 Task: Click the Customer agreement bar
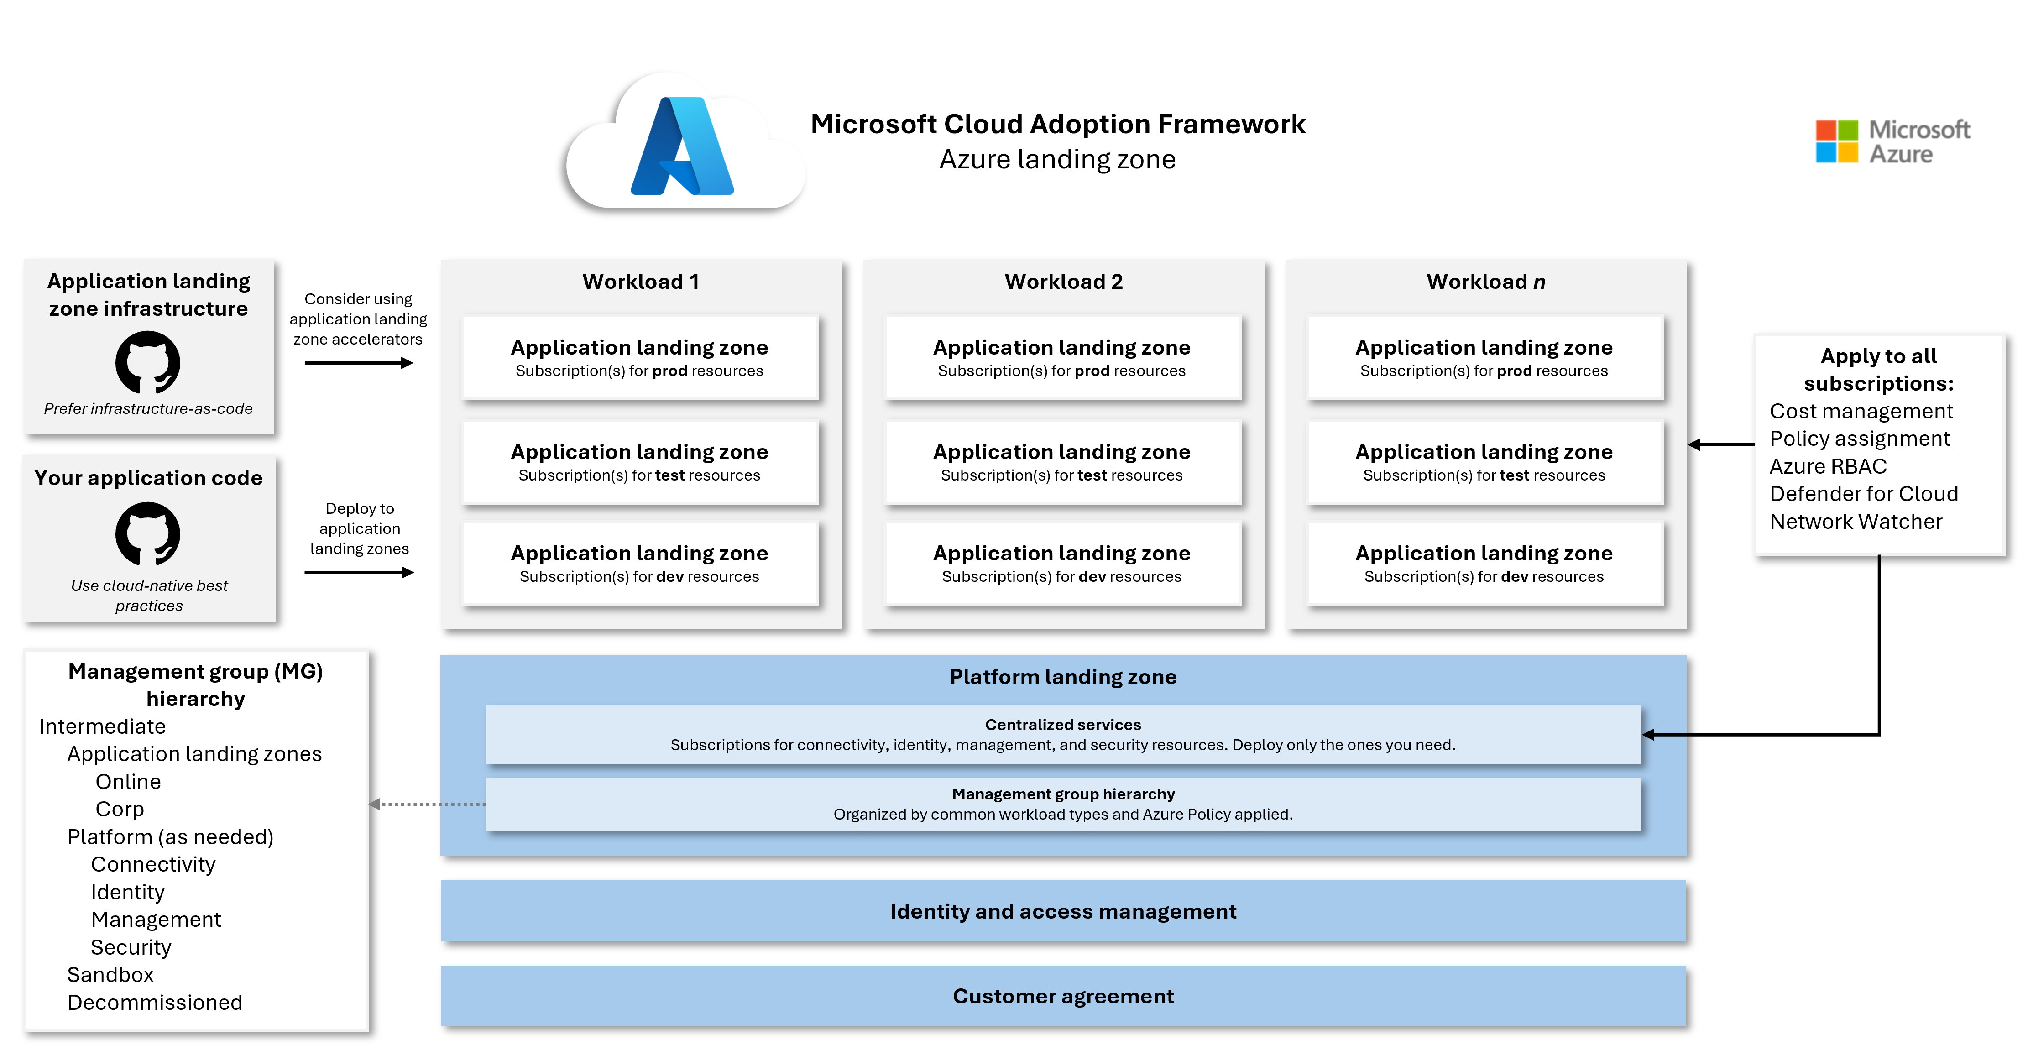(x=1063, y=996)
